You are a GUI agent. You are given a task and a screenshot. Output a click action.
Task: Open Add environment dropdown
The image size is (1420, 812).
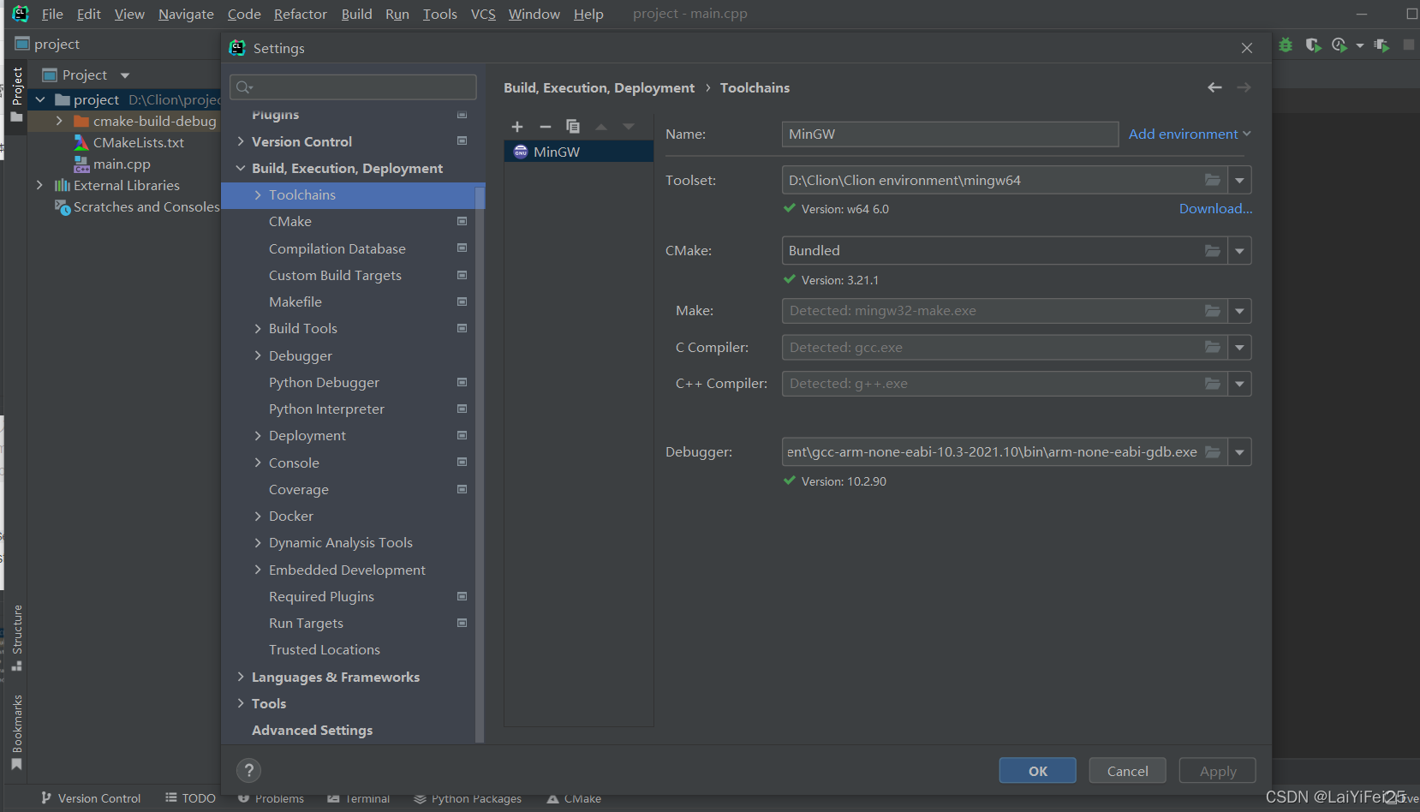1190,134
